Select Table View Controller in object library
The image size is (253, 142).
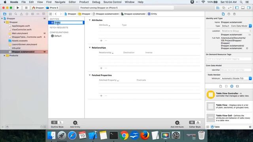[x=229, y=95]
